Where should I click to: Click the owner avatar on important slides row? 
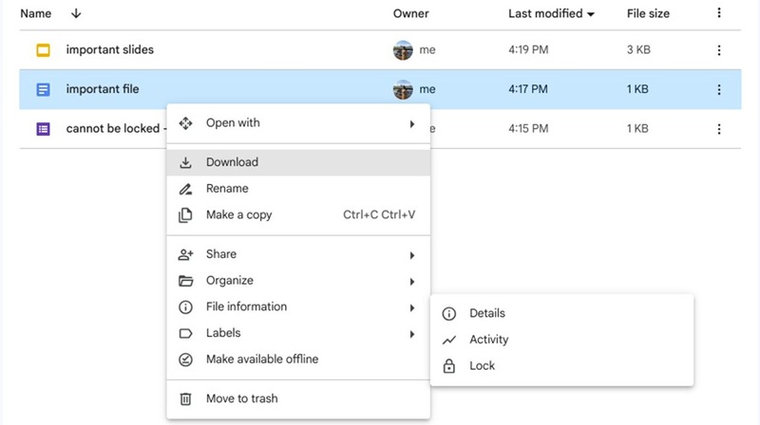[x=403, y=50]
